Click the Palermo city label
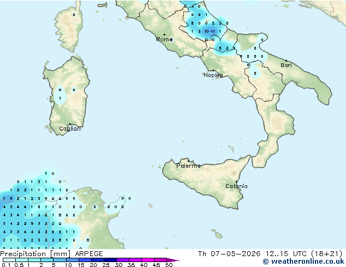 click(188, 166)
